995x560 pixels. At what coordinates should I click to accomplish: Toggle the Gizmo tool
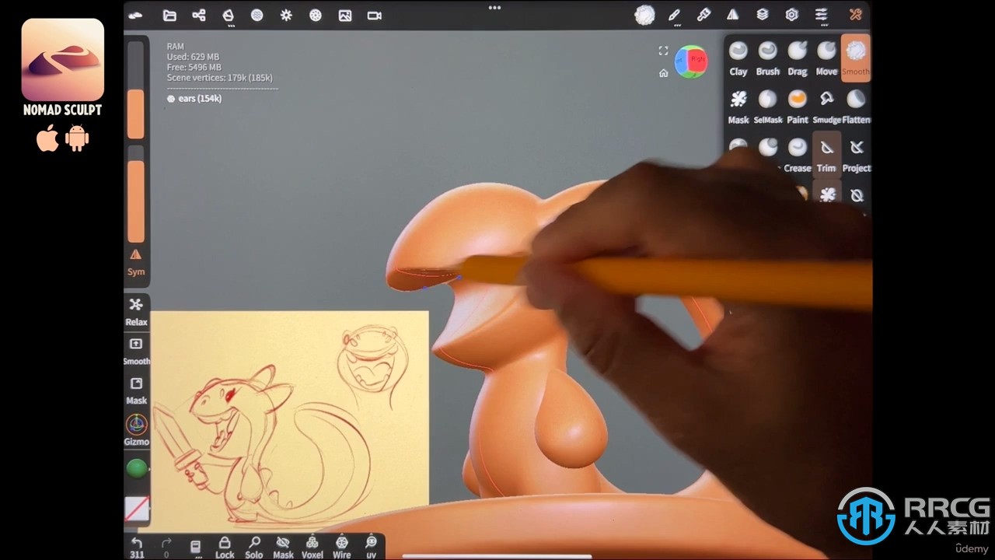pos(136,430)
